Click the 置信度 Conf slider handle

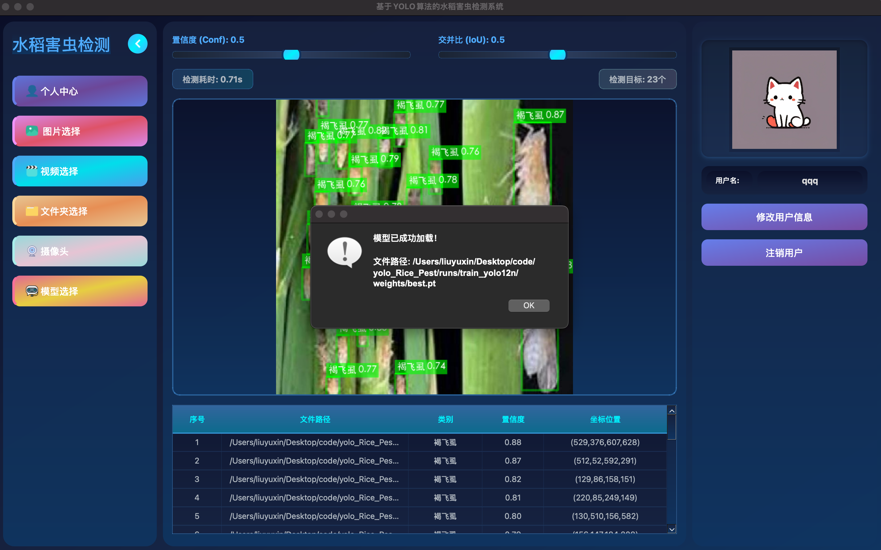(x=291, y=55)
